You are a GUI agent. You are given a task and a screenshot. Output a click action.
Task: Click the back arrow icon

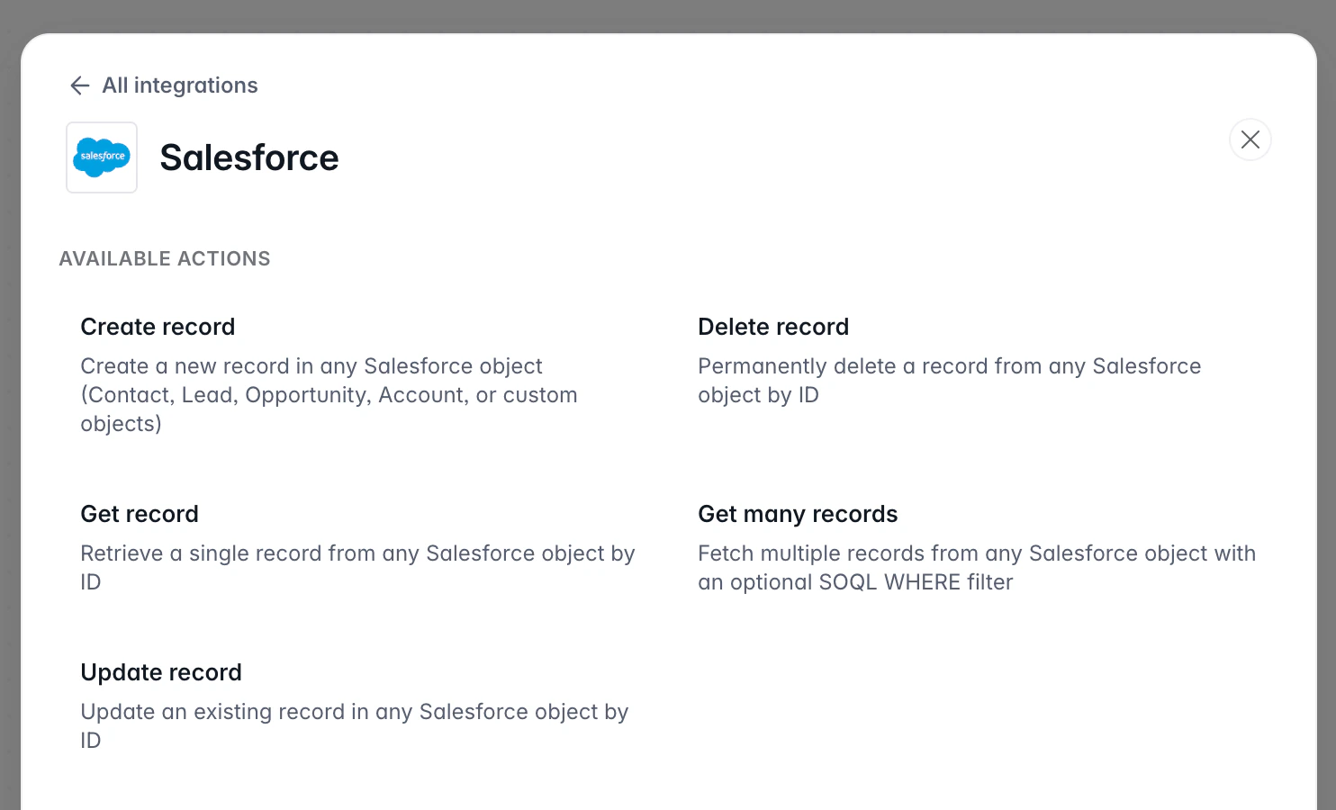[x=80, y=85]
